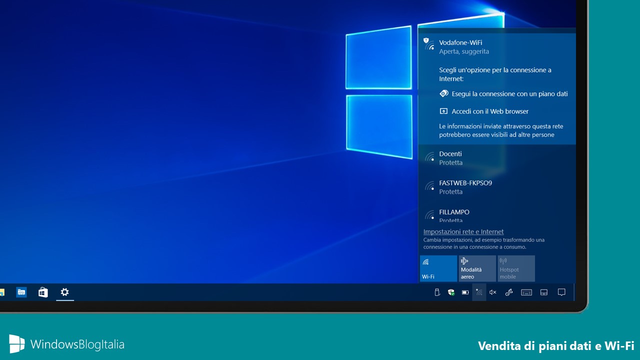Image resolution: width=640 pixels, height=360 pixels.
Task: Click the FASTWEB-FKPSO9 signal icon
Action: 430,186
